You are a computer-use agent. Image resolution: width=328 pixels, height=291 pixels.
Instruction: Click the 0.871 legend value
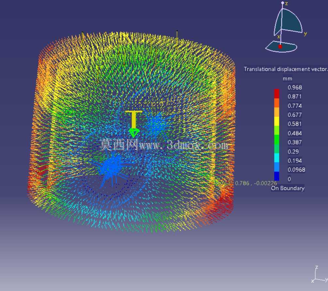click(295, 97)
